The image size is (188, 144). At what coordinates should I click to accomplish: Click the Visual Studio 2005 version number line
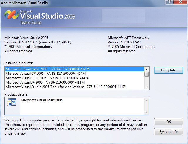click(x=38, y=42)
